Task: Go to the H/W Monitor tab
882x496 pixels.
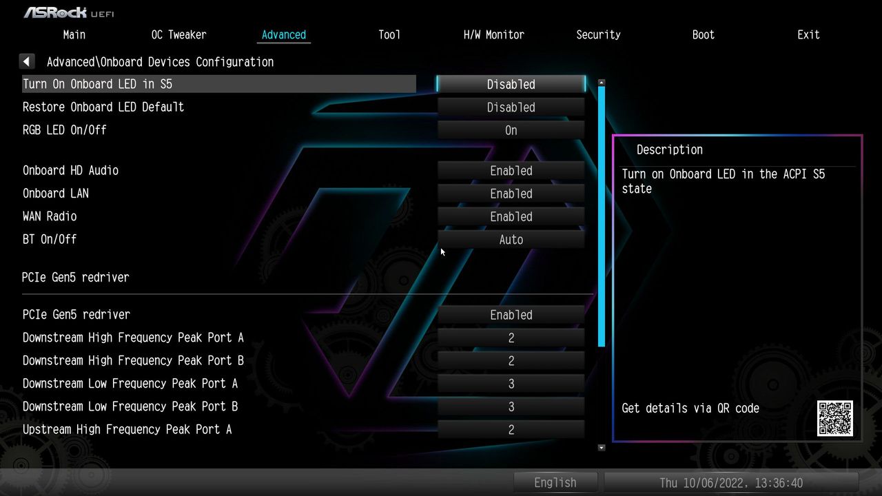Action: click(494, 34)
